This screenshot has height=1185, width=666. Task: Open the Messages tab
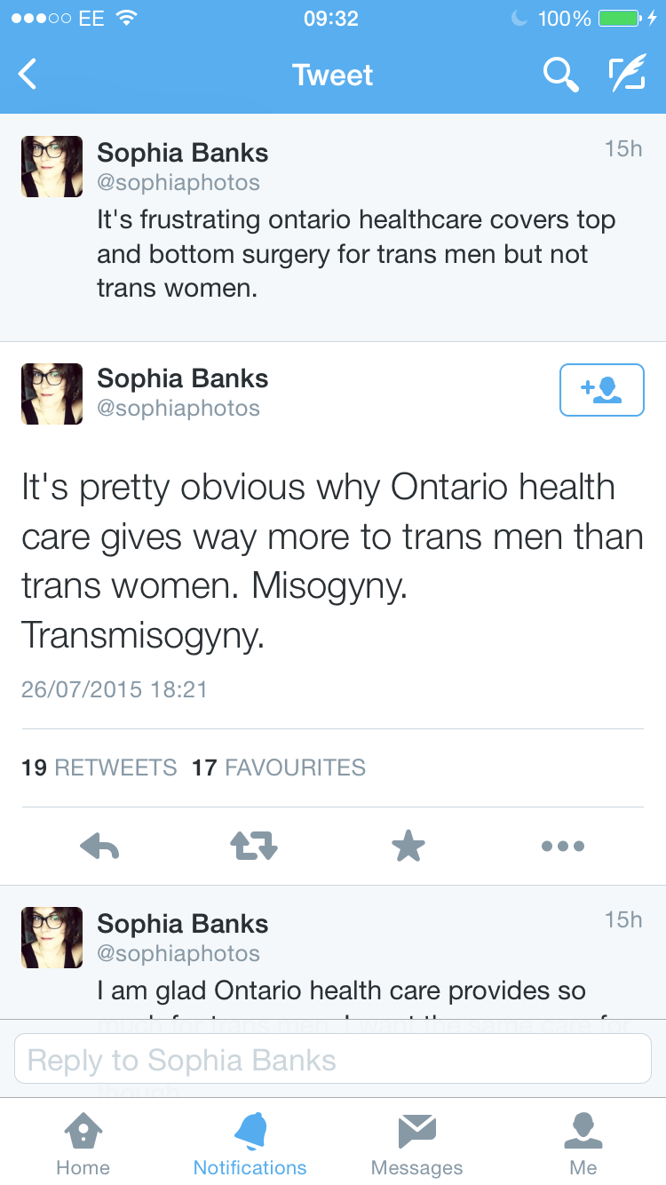coord(416,1144)
